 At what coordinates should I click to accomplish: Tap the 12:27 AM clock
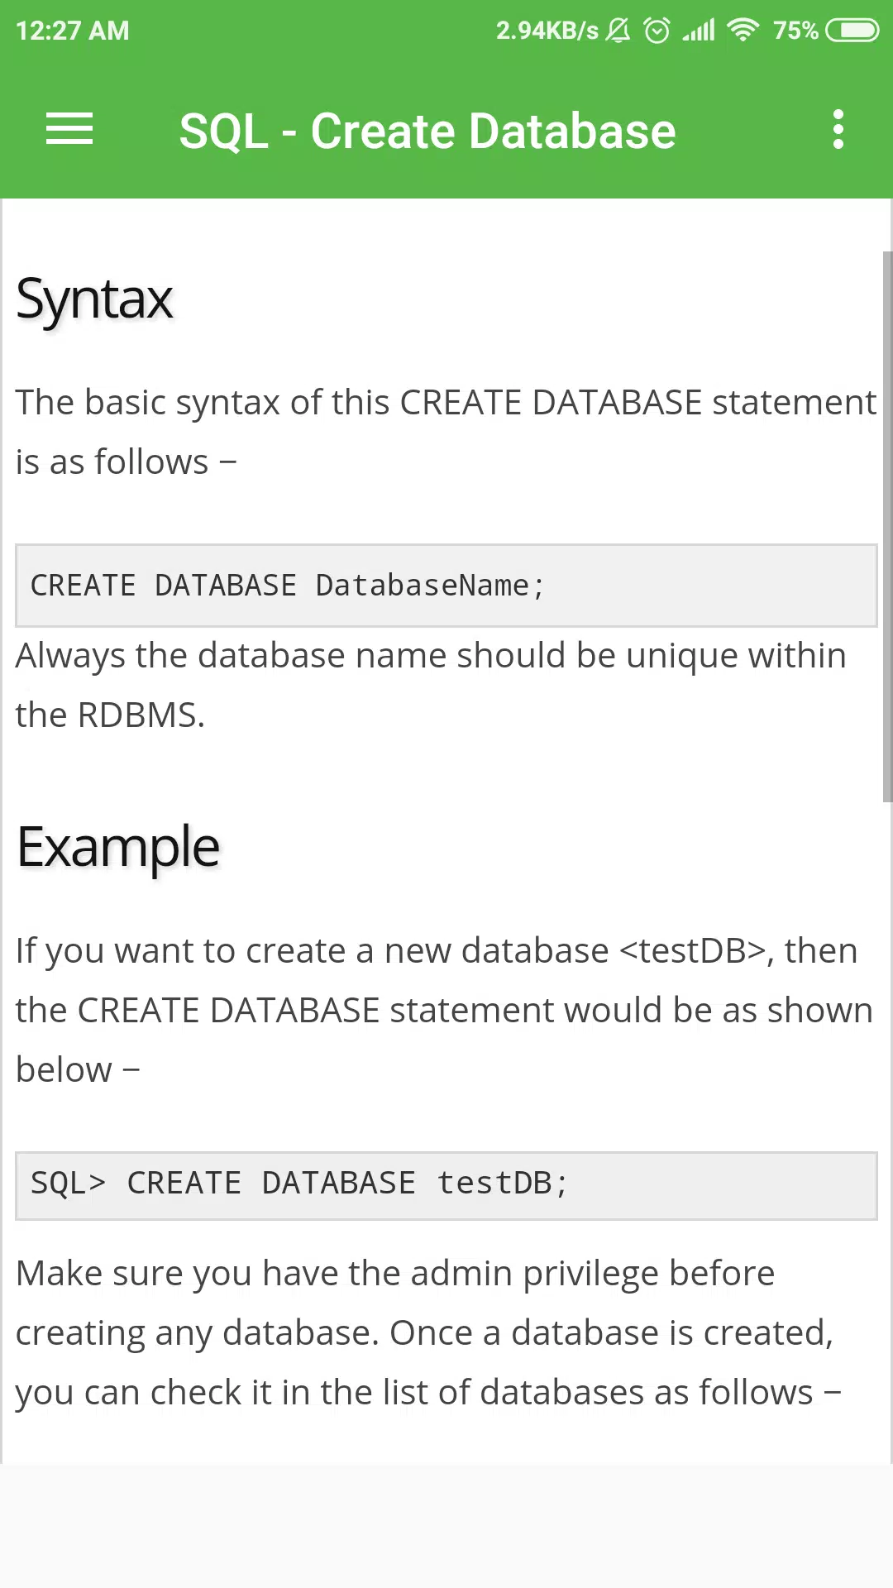tap(73, 31)
